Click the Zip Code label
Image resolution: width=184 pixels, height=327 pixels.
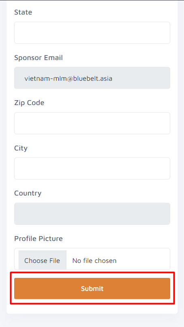pyautogui.click(x=29, y=103)
